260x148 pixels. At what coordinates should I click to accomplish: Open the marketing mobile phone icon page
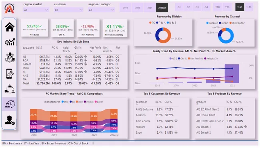coord(10,74)
